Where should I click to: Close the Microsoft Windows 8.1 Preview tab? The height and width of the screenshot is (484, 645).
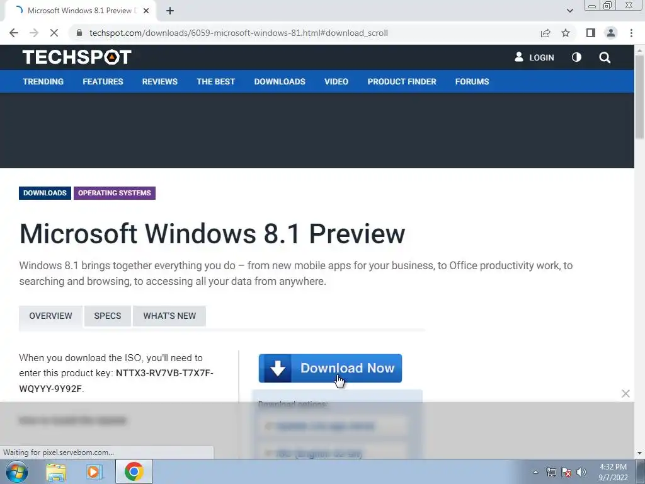click(x=146, y=11)
